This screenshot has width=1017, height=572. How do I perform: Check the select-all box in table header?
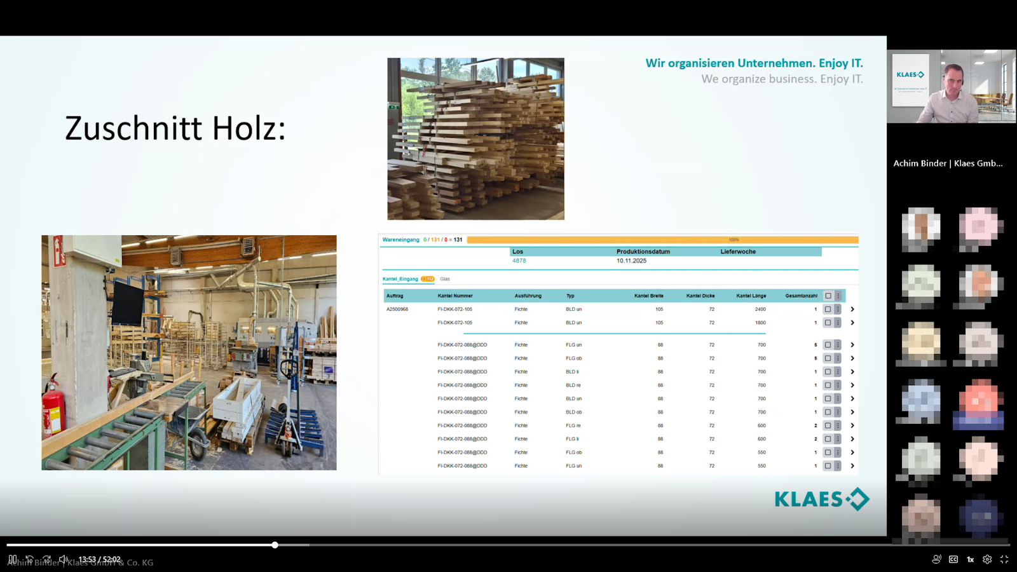pos(828,296)
